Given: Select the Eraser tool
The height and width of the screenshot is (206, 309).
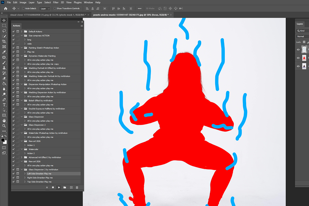Looking at the screenshot, I should (x=4, y=78).
